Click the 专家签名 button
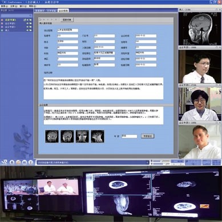Screen dimensions: 222x222 tap(148, 136)
